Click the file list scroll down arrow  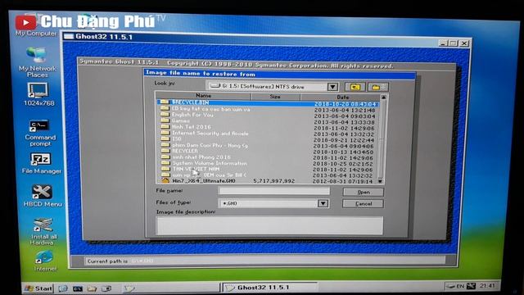pos(380,181)
